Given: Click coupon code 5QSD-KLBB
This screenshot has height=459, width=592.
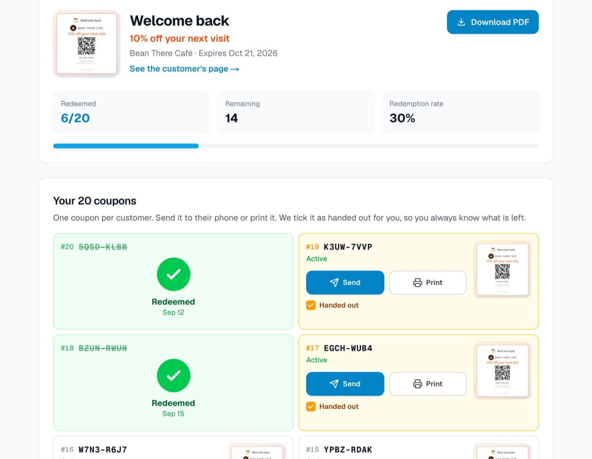Looking at the screenshot, I should coord(103,247).
